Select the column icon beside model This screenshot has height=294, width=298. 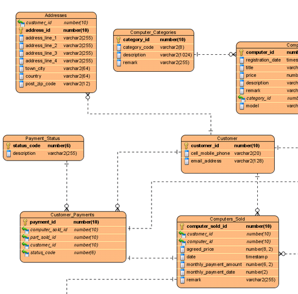coord(242,106)
